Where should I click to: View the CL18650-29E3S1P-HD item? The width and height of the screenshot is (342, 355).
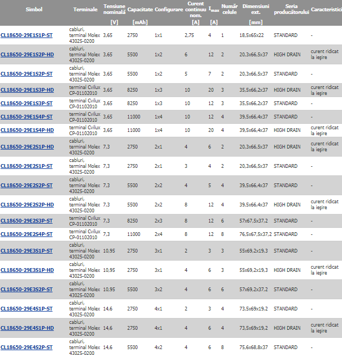pos(27,270)
